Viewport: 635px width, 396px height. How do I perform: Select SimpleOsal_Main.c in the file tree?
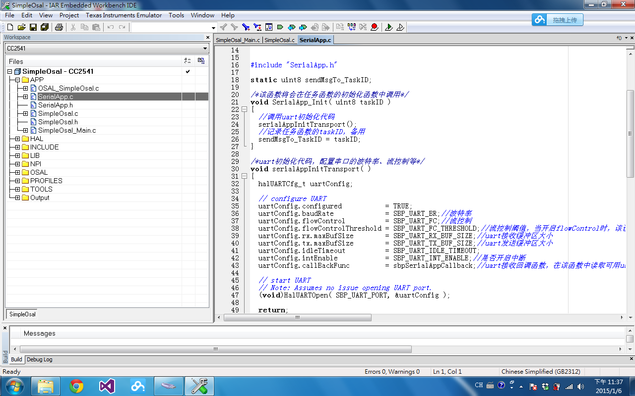[x=67, y=131]
